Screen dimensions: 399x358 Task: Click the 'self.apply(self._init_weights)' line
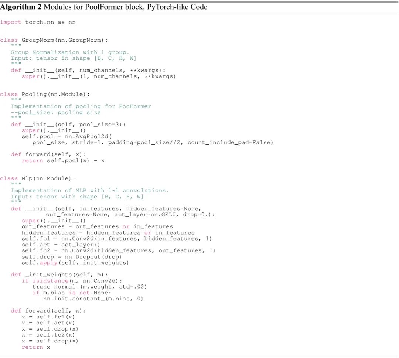(75, 263)
